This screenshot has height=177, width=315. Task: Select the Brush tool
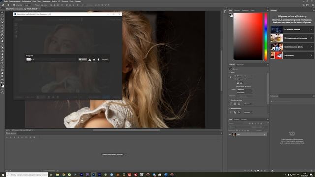point(2,38)
